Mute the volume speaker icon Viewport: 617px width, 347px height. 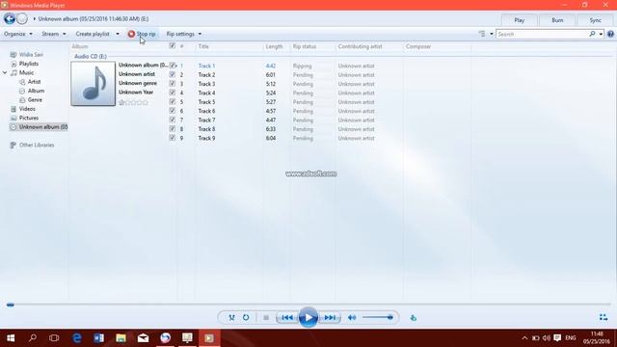352,317
